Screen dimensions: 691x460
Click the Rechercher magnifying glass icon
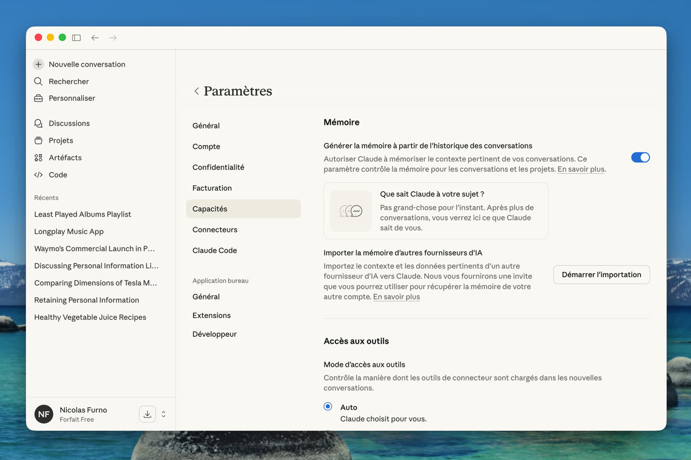[38, 81]
